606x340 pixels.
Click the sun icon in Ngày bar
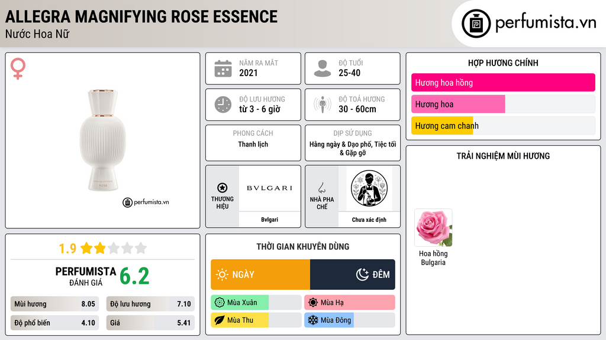coord(222,274)
